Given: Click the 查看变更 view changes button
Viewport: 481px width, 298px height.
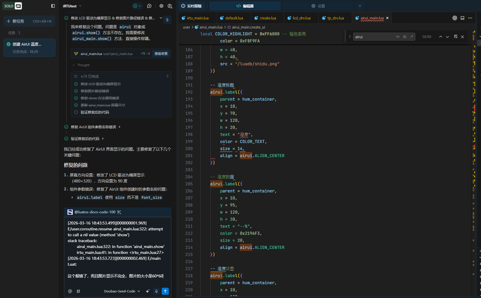Looking at the screenshot, I should 161,54.
